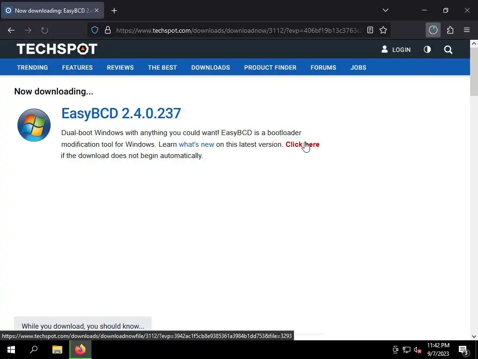This screenshot has height=359, width=478.
Task: Open the DOWNLOADS menu
Action: coord(211,67)
